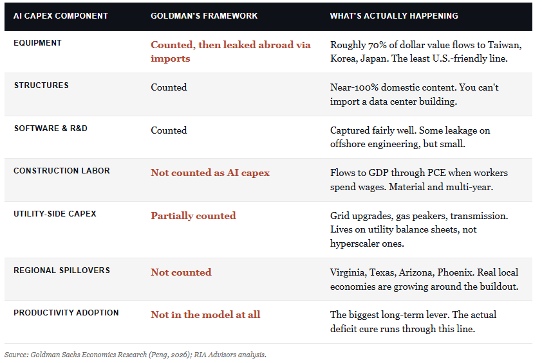The height and width of the screenshot is (363, 542).
Task: Select the PRODUCTIVITY ADOPTION row label
Action: (66, 313)
